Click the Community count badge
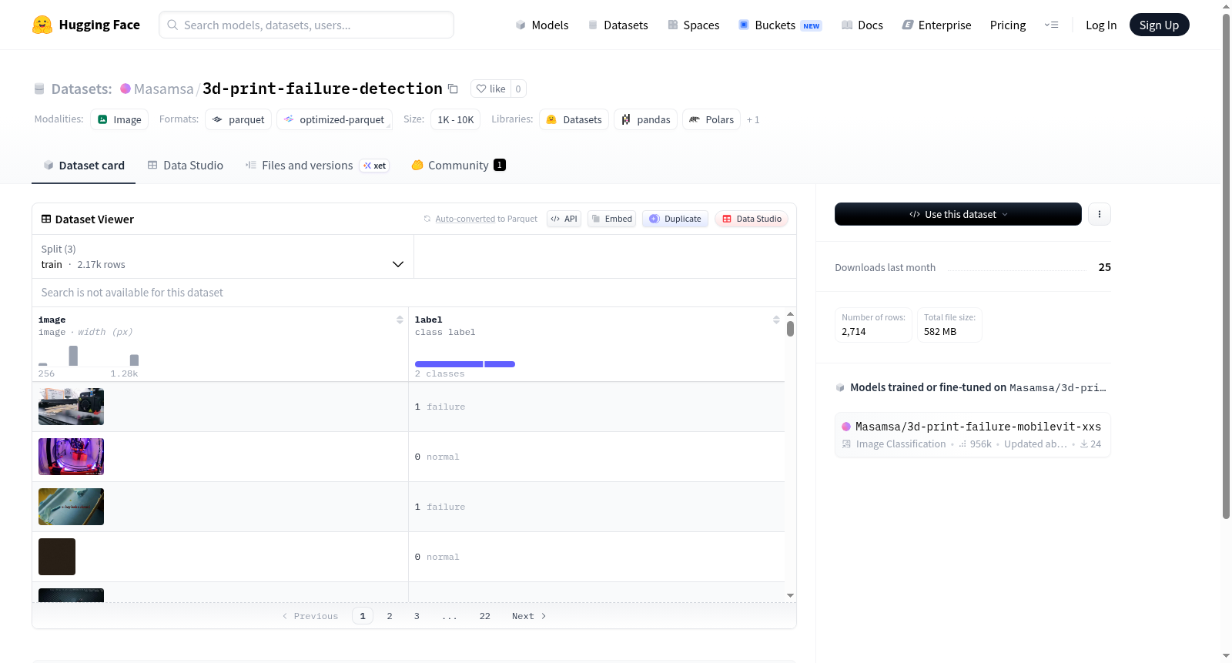Image resolution: width=1232 pixels, height=663 pixels. 500,165
